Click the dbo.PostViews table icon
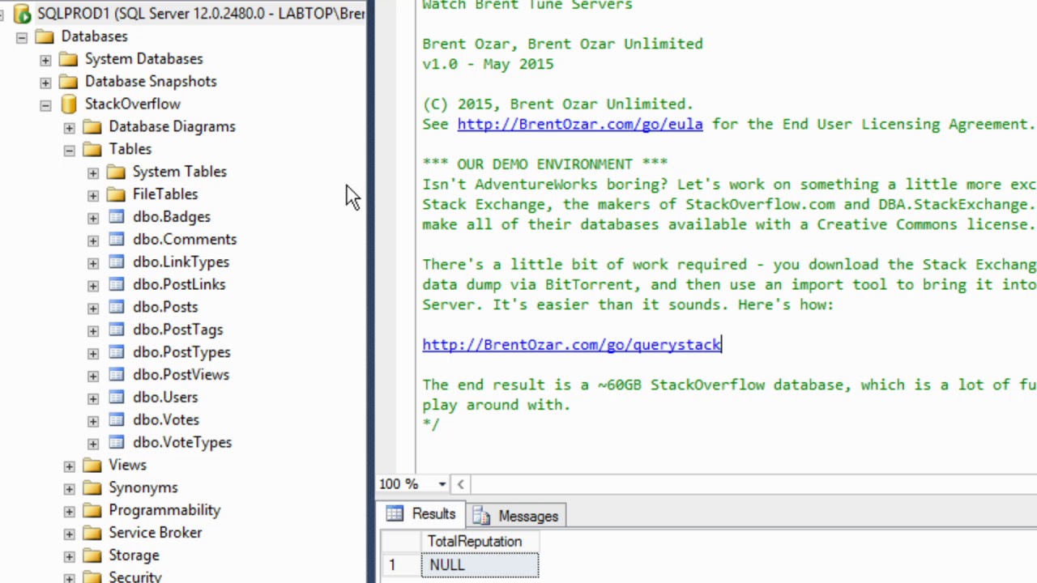 tap(117, 375)
